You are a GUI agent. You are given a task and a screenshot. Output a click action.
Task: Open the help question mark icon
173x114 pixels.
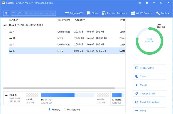(147, 3)
